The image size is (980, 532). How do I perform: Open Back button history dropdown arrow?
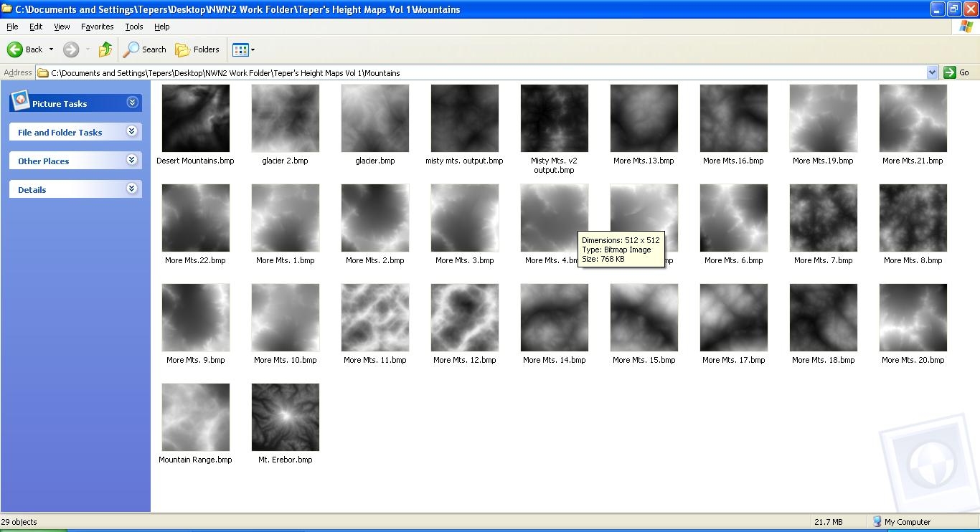(x=51, y=49)
